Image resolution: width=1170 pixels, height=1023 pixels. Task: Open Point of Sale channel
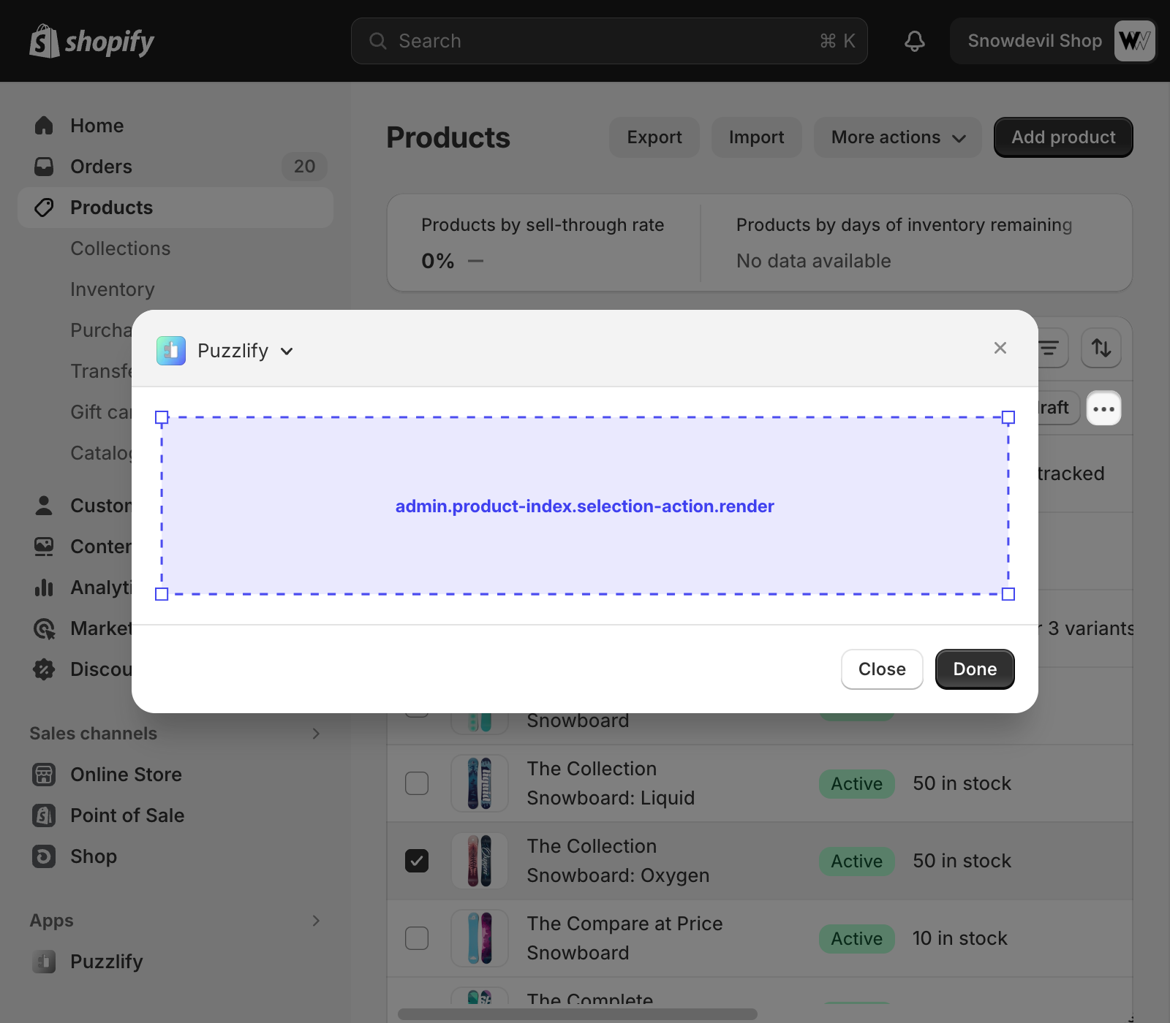pyautogui.click(x=127, y=815)
